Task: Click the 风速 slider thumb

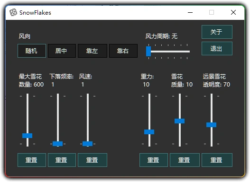Action: coord(88,144)
